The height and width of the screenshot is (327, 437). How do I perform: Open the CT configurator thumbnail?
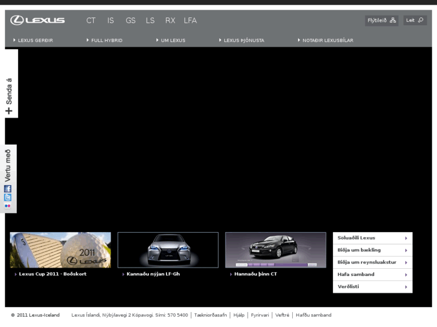[276, 250]
